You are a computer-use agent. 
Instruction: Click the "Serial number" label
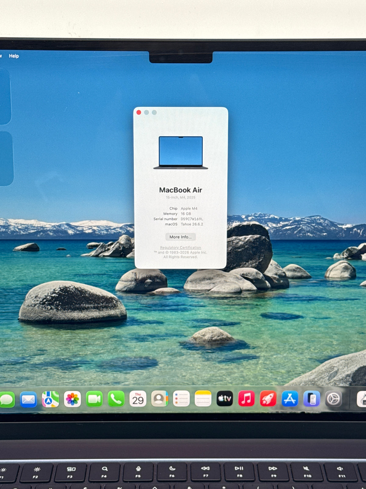(165, 219)
